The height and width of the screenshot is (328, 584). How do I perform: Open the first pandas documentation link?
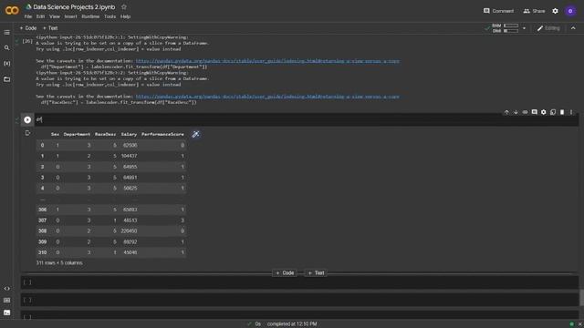point(267,61)
